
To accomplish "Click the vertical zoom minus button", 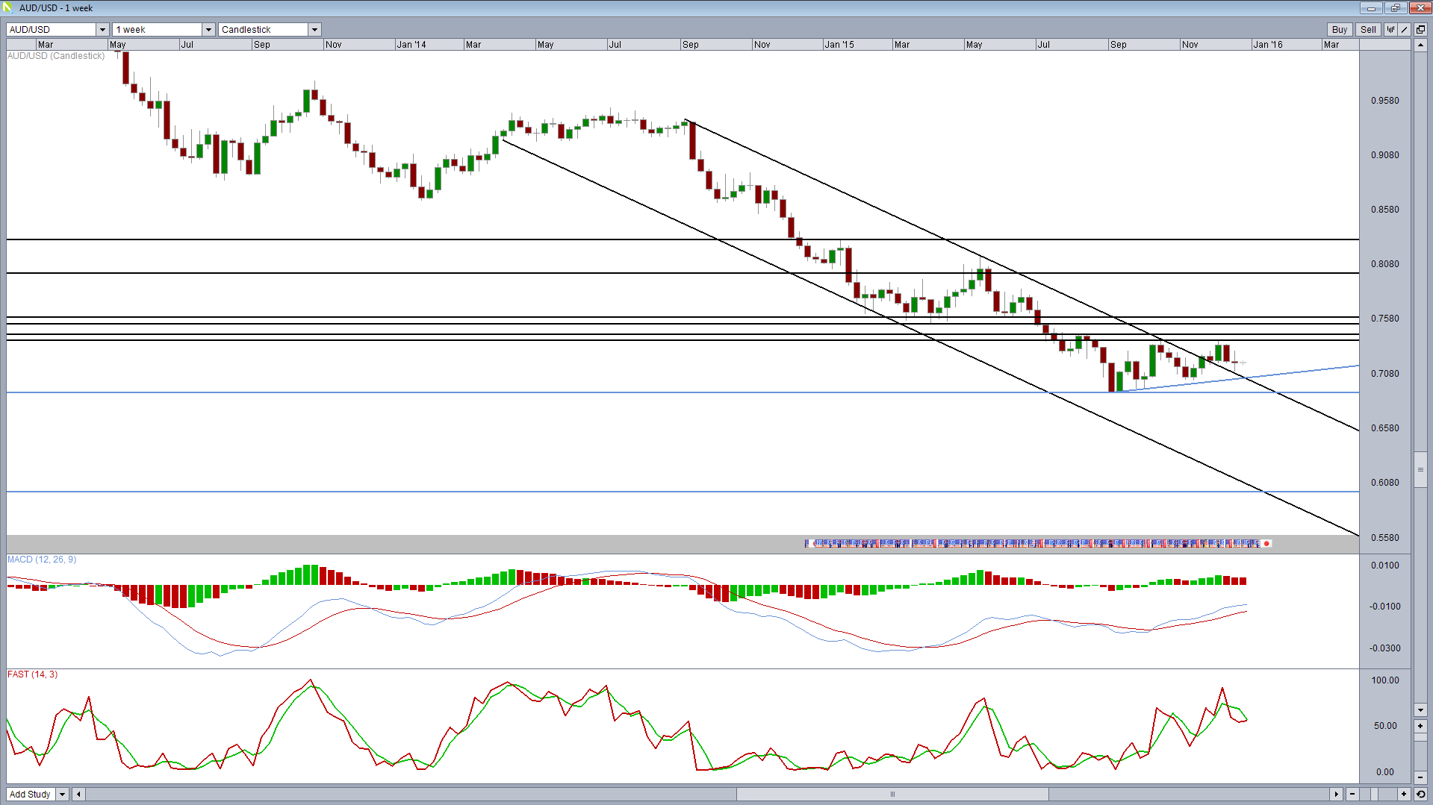I will tap(1420, 778).
